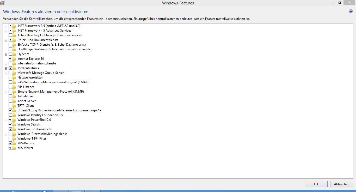This screenshot has width=356, height=192.
Task: Confirm with the OK button
Action: [x=316, y=184]
